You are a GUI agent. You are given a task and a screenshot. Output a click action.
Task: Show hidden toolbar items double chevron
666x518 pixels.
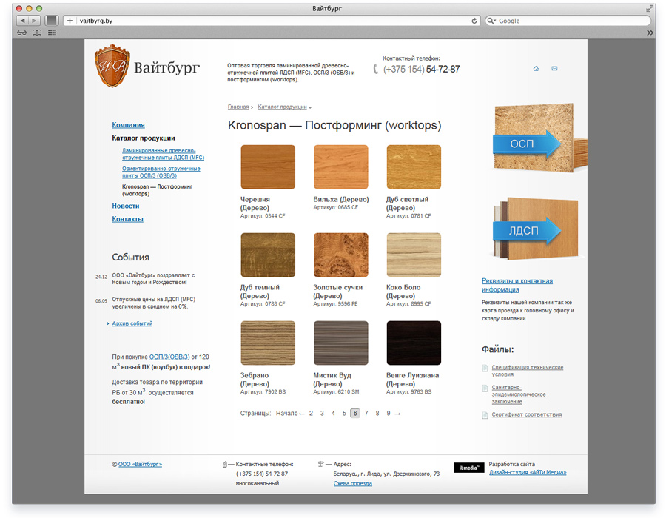650,33
